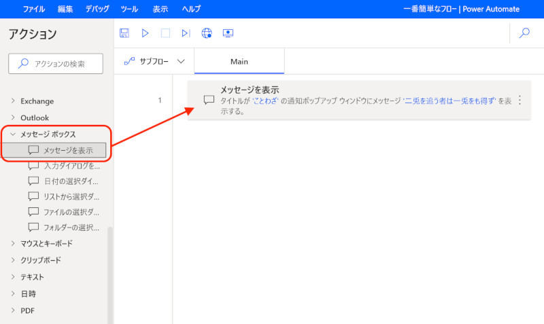Click the 'ことわざ' title link
The width and height of the screenshot is (544, 324).
[x=265, y=101]
